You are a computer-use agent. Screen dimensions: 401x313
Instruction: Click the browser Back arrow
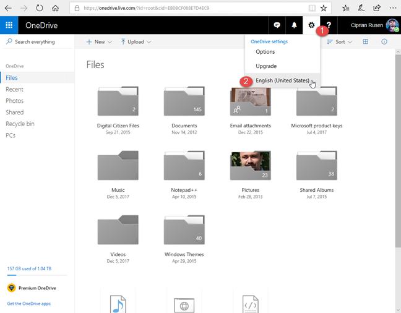click(8, 8)
